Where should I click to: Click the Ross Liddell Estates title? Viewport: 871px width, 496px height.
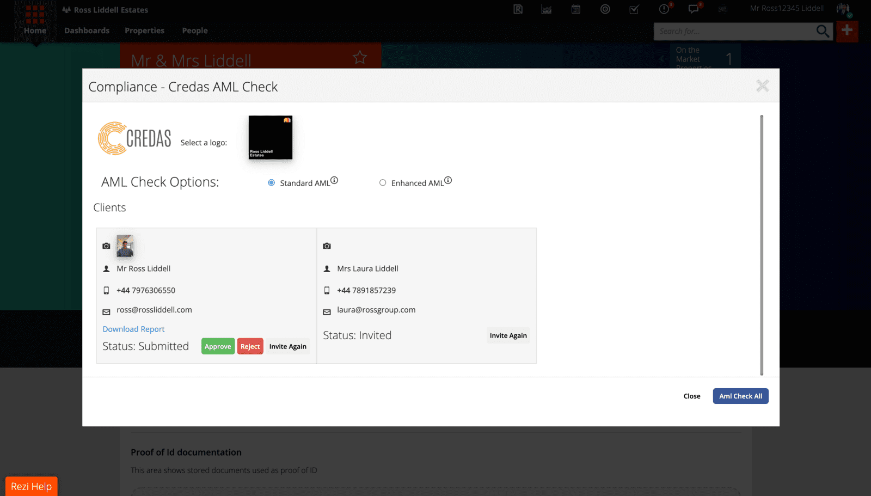pyautogui.click(x=111, y=10)
